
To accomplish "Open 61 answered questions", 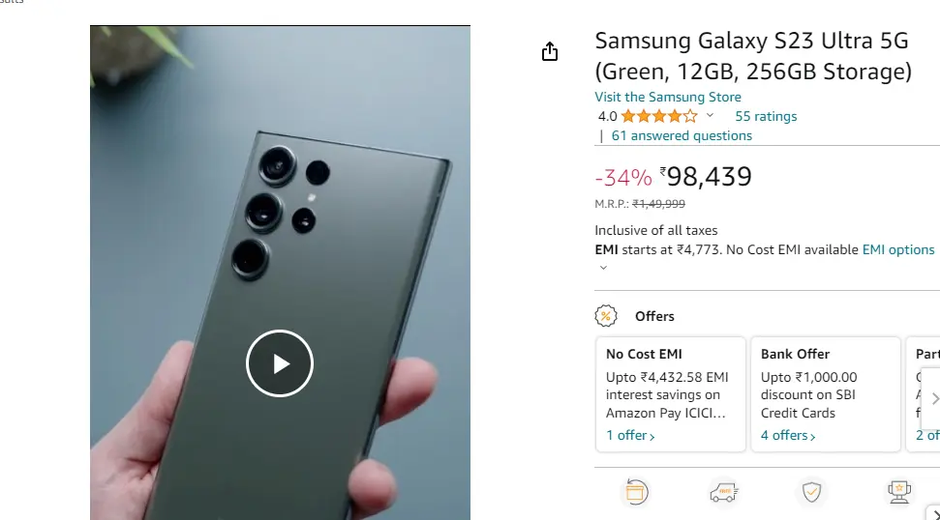I will click(x=682, y=136).
